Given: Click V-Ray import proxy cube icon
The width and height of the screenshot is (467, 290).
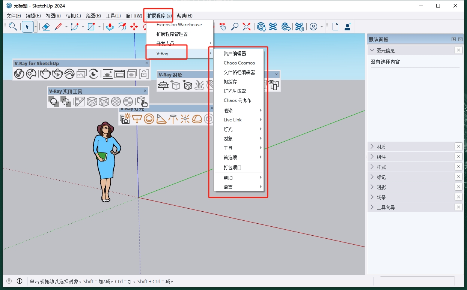Looking at the screenshot, I should coord(187,85).
